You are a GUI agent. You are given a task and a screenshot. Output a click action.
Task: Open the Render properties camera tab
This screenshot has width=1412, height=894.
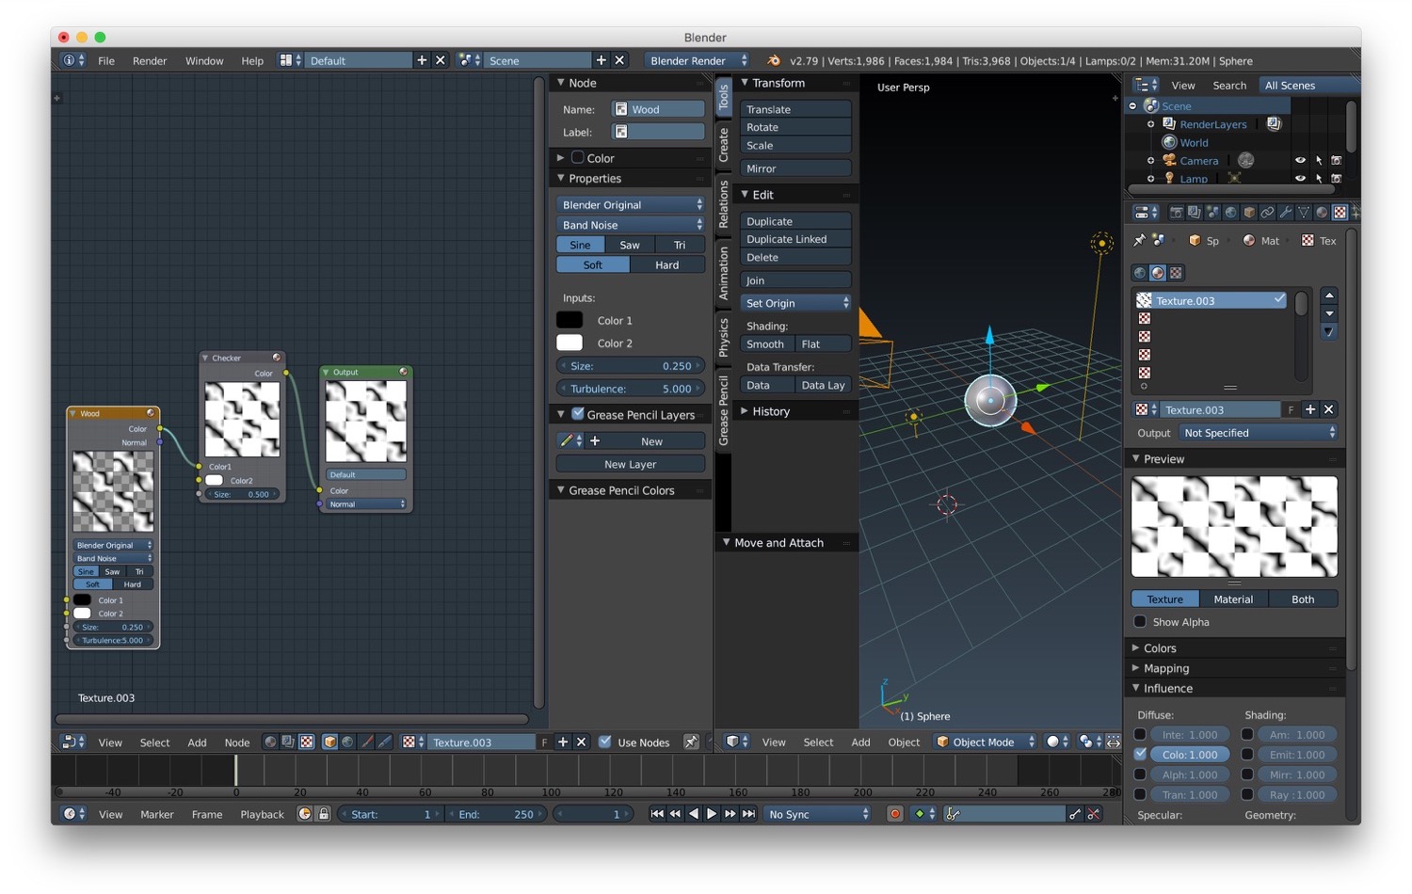[1177, 213]
